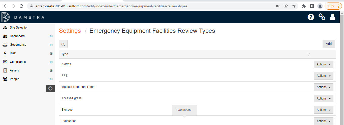Bookmark this page with star icon
Viewport: 344px width, 125px height.
tap(294, 6)
